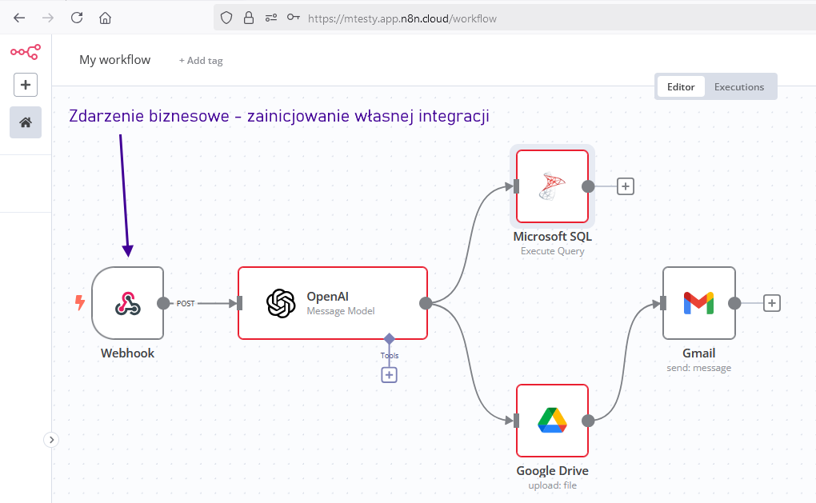The image size is (816, 503).
Task: Open the Webhook trigger node
Action: pos(127,303)
